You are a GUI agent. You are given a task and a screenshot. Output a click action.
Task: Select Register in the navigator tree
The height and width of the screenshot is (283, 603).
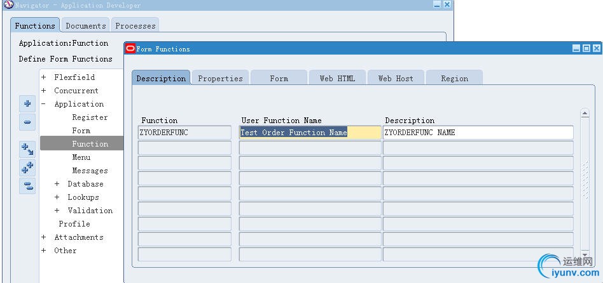(90, 117)
